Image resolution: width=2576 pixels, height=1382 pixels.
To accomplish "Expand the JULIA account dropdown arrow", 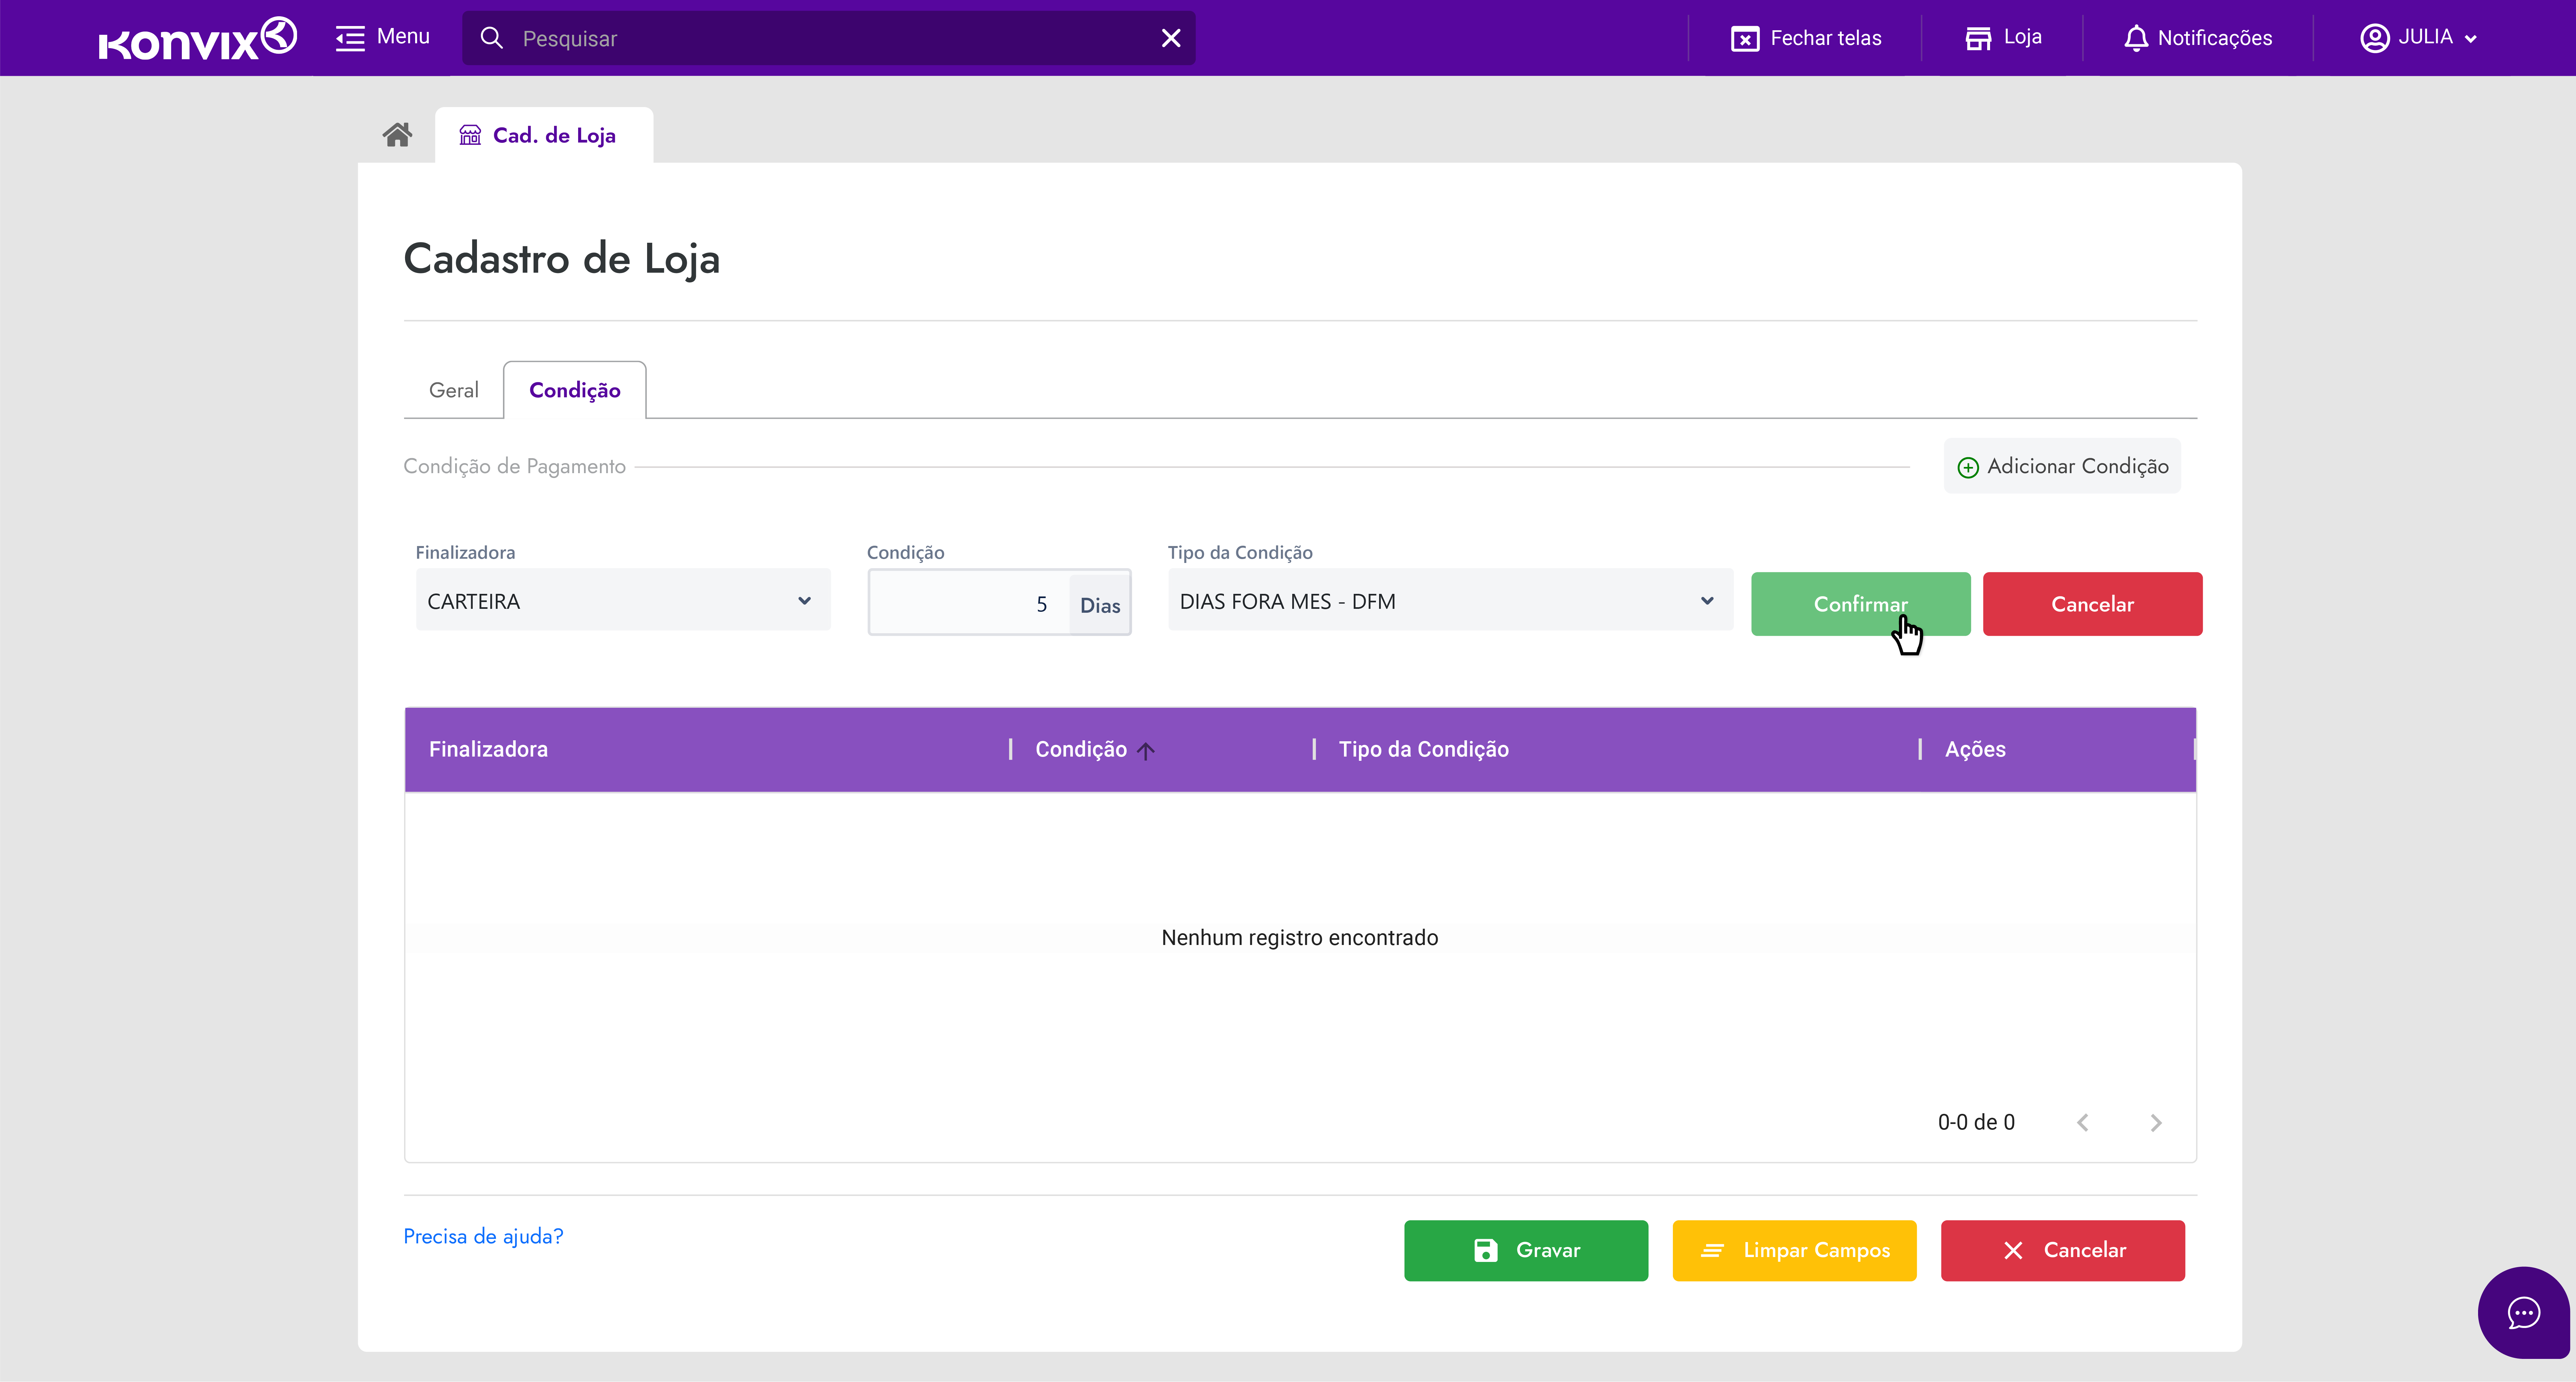I will coord(2471,39).
